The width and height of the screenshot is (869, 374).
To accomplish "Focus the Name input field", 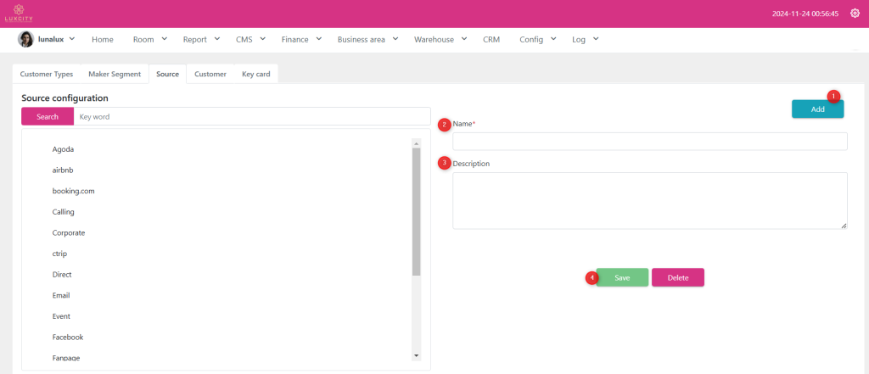I will click(649, 142).
